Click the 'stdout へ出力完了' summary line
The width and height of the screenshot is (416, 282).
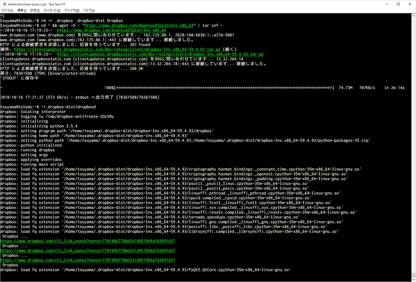point(80,97)
